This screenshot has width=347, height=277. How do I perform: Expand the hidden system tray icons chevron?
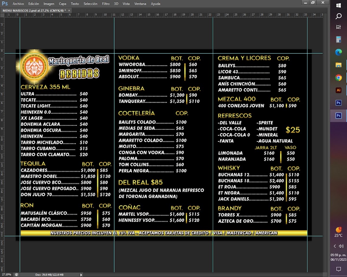(x=335, y=246)
